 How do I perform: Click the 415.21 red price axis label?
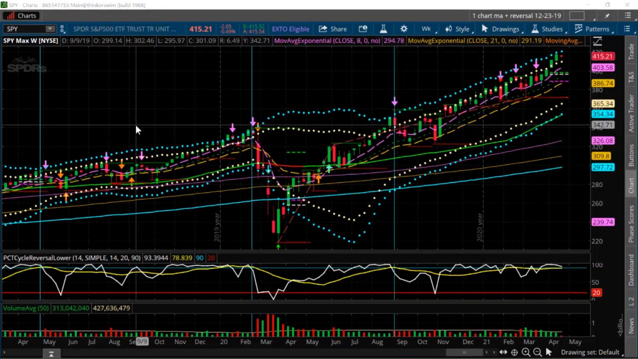(x=603, y=56)
